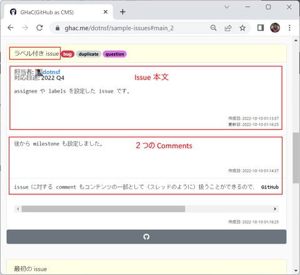Click the red bug label
Viewport: 300px width, 275px height.
click(67, 54)
